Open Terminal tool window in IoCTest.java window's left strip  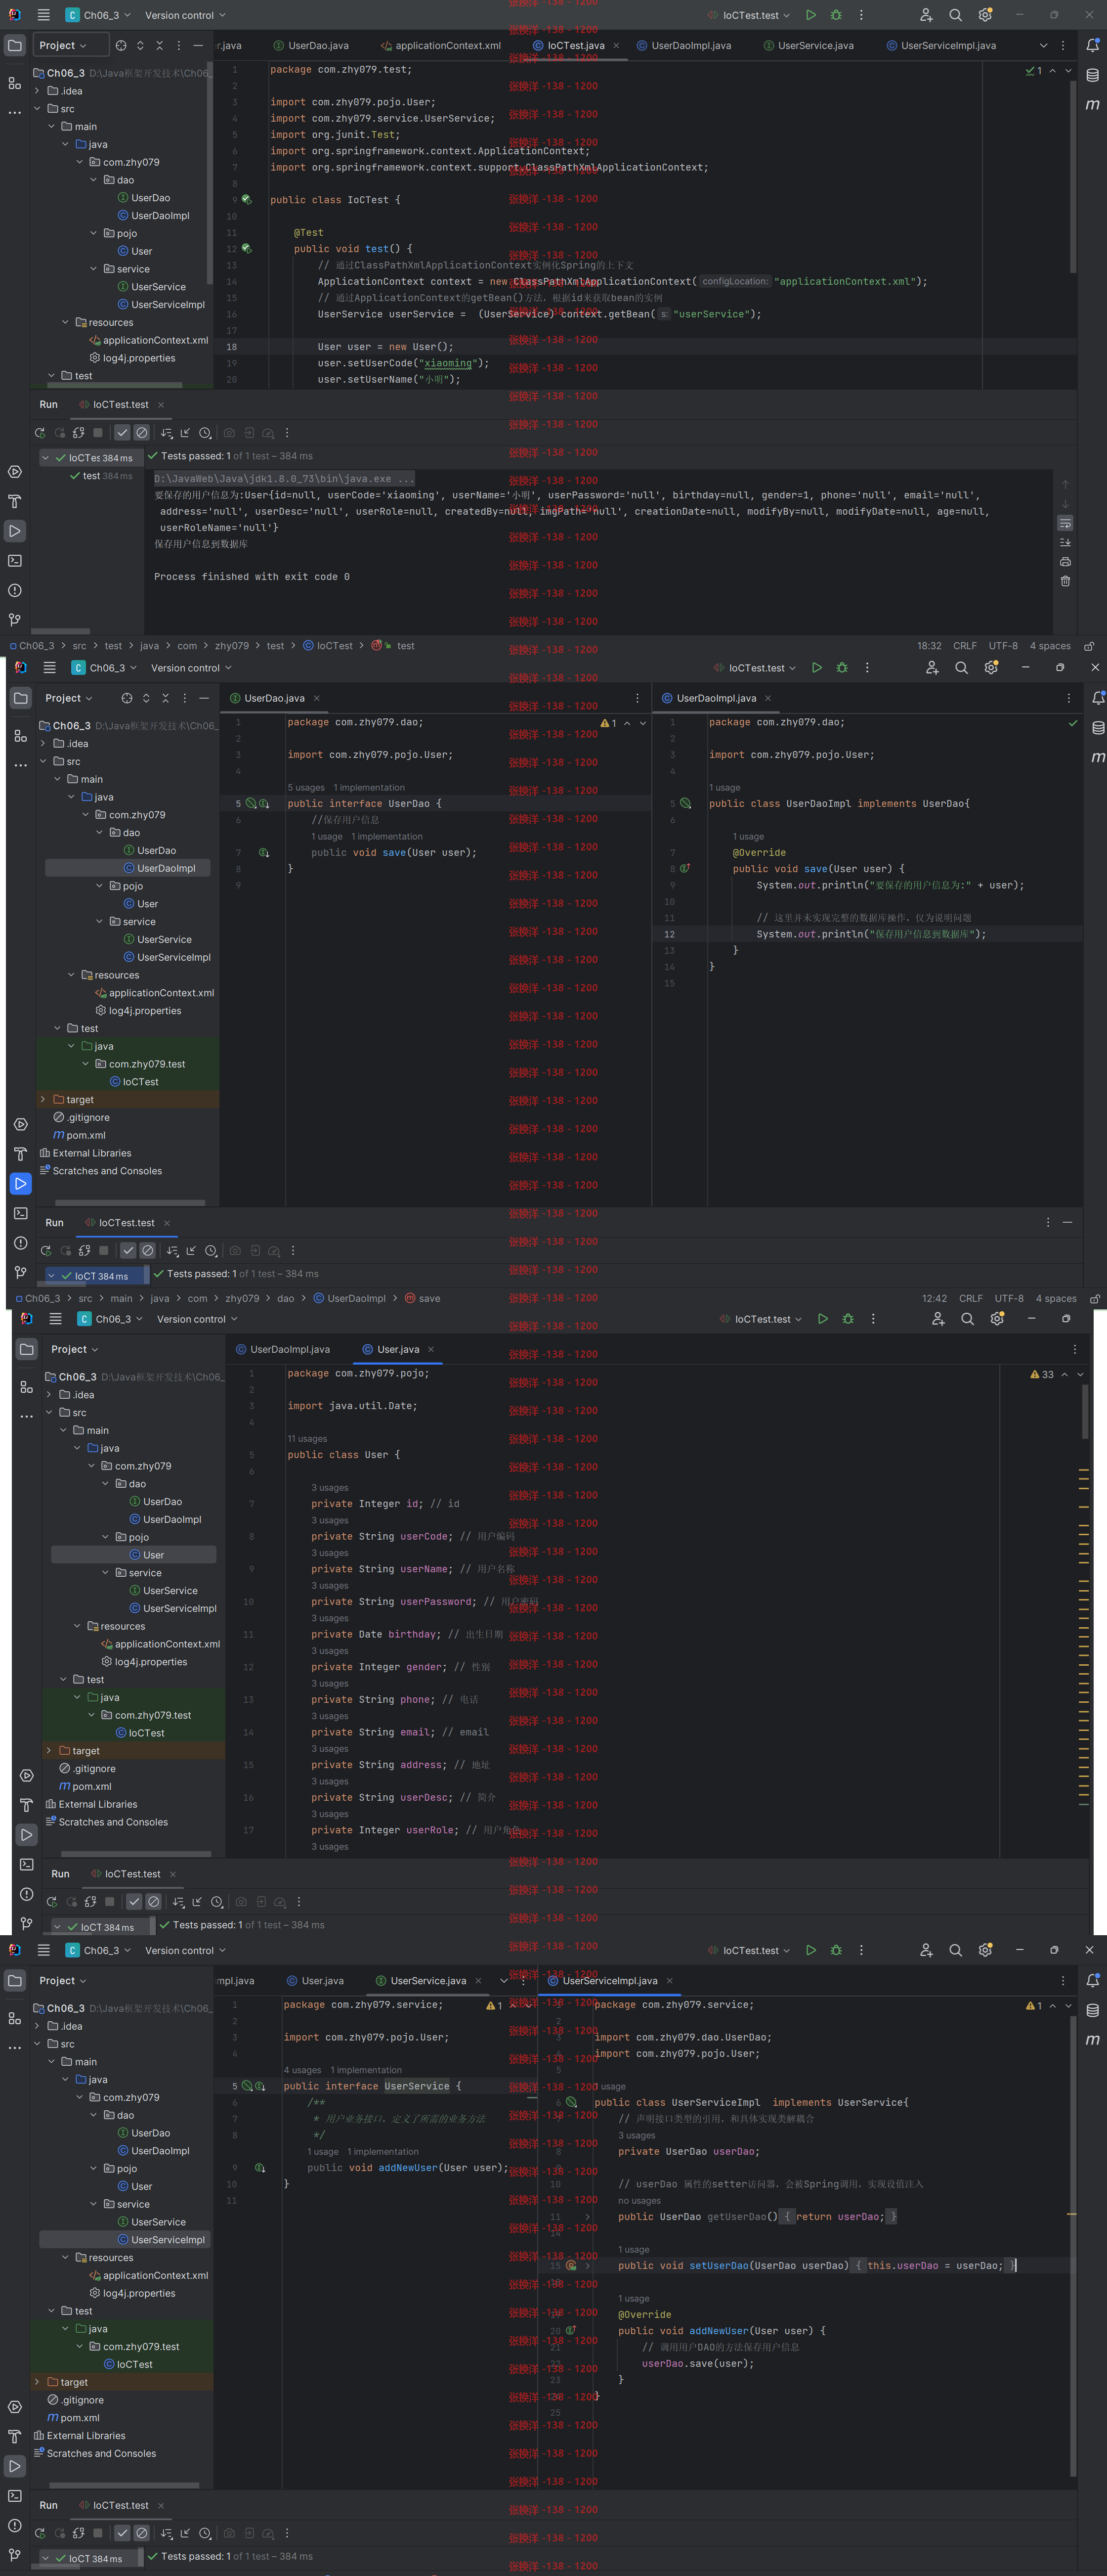15,561
